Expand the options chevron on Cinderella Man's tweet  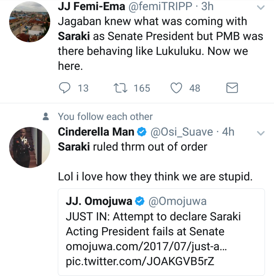(x=261, y=133)
